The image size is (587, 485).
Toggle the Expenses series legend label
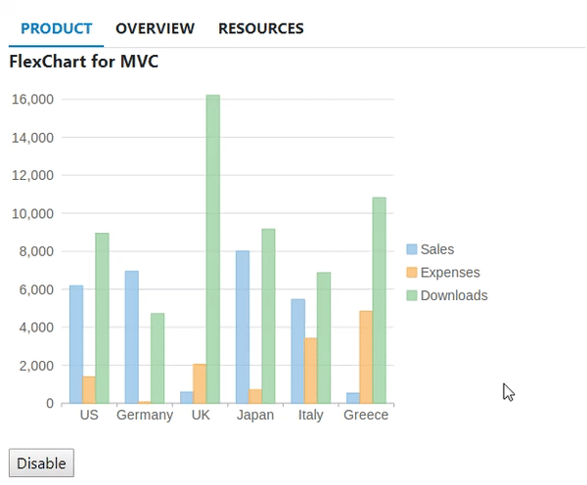tap(450, 272)
